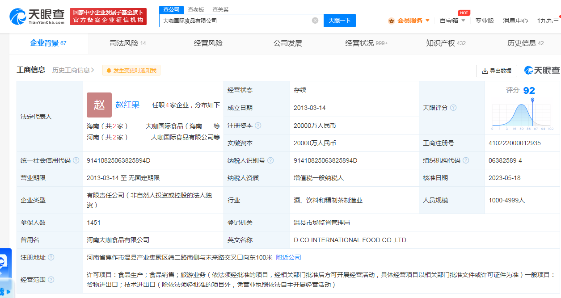
Task: Click the taxpayer qualification 增值税一般纳税人
Action: (x=318, y=178)
